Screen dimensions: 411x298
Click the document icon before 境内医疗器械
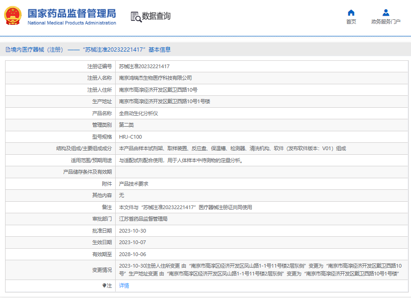(8, 50)
